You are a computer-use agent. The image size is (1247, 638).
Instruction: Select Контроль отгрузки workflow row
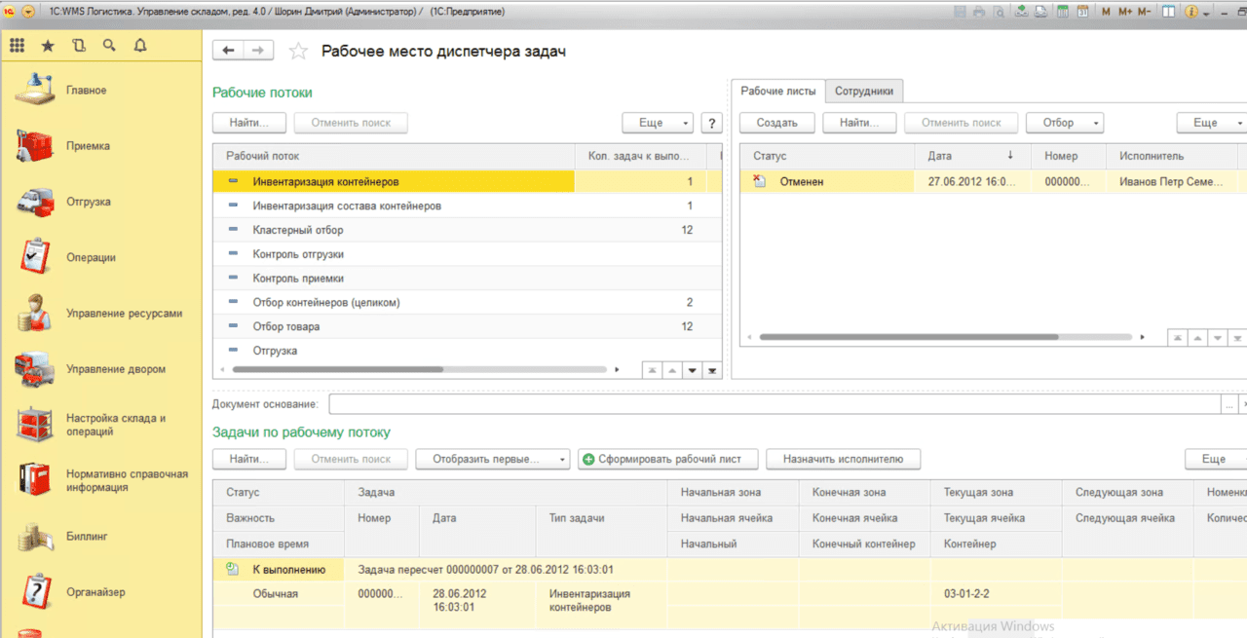pos(467,254)
